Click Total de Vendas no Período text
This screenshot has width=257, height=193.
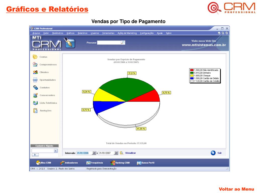126,143
